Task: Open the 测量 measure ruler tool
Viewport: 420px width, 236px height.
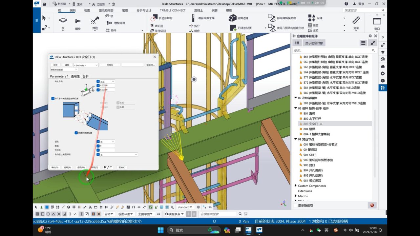Action: 356,20
